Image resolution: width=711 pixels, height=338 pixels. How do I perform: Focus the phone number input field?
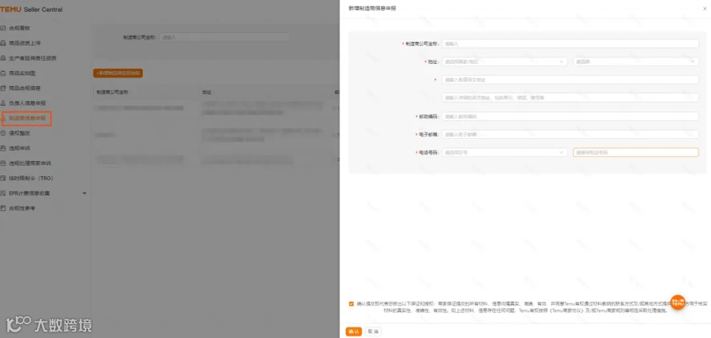point(636,153)
